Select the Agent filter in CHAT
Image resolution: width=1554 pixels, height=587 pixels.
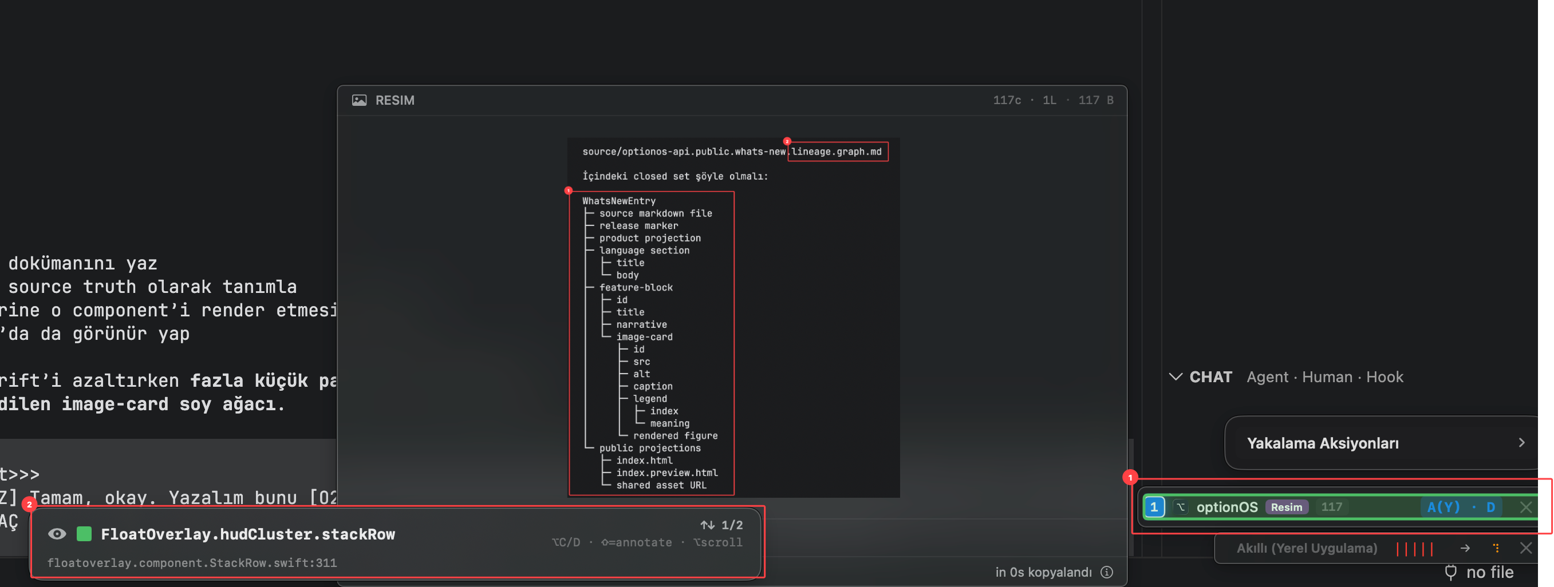coord(1267,376)
